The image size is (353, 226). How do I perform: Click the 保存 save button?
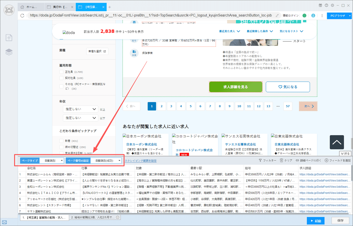pyautogui.click(x=340, y=221)
